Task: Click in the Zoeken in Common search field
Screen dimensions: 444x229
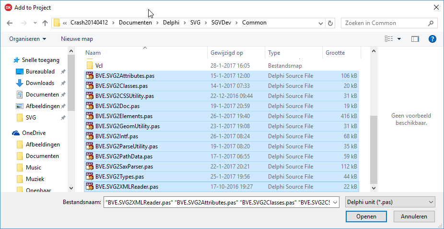Action: point(384,23)
